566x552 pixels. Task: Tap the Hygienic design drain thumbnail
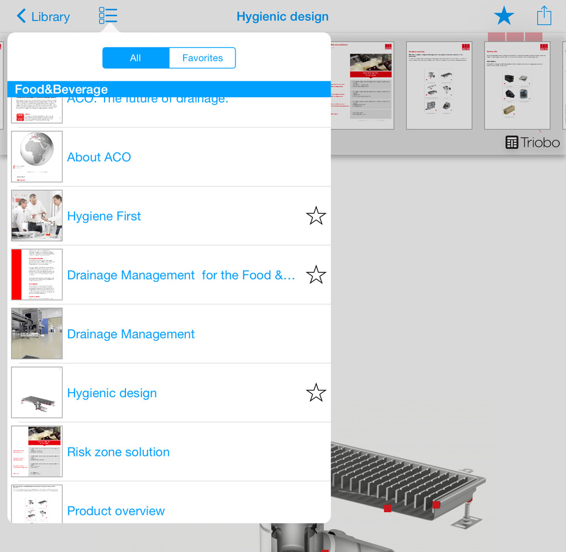pyautogui.click(x=37, y=393)
